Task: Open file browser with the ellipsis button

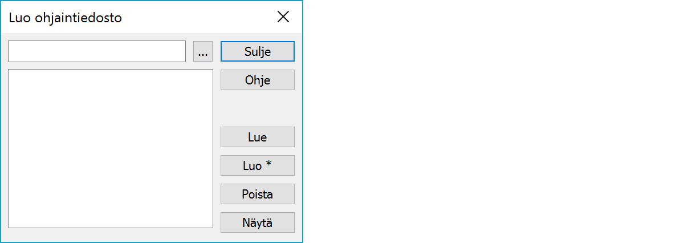Action: click(x=203, y=51)
